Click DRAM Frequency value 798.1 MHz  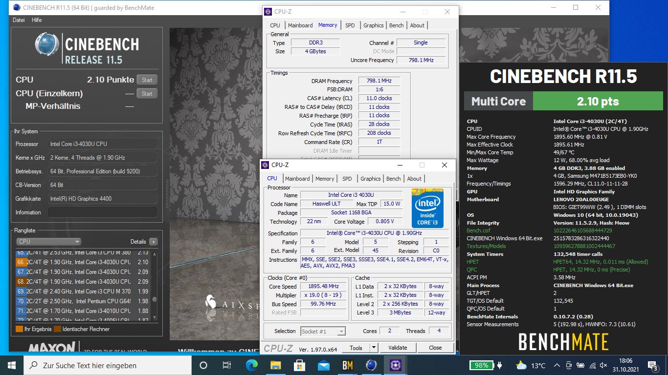click(379, 81)
